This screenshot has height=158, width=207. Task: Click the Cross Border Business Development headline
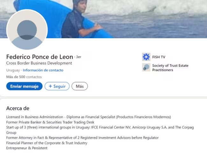pos(39,63)
